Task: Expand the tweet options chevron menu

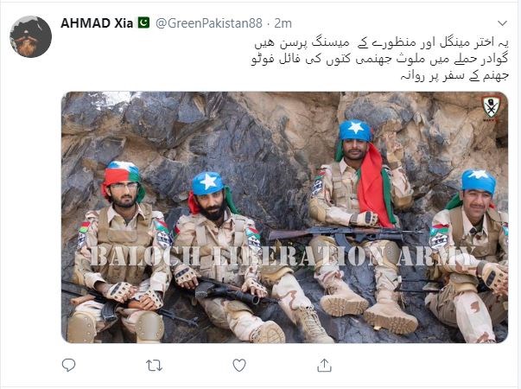Action: pos(502,23)
